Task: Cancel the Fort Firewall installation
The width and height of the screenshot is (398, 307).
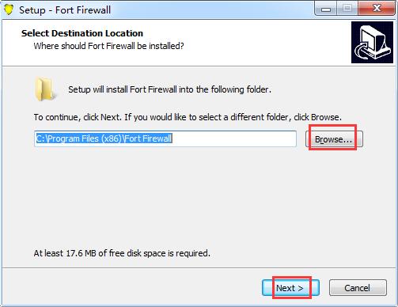Action: point(358,288)
